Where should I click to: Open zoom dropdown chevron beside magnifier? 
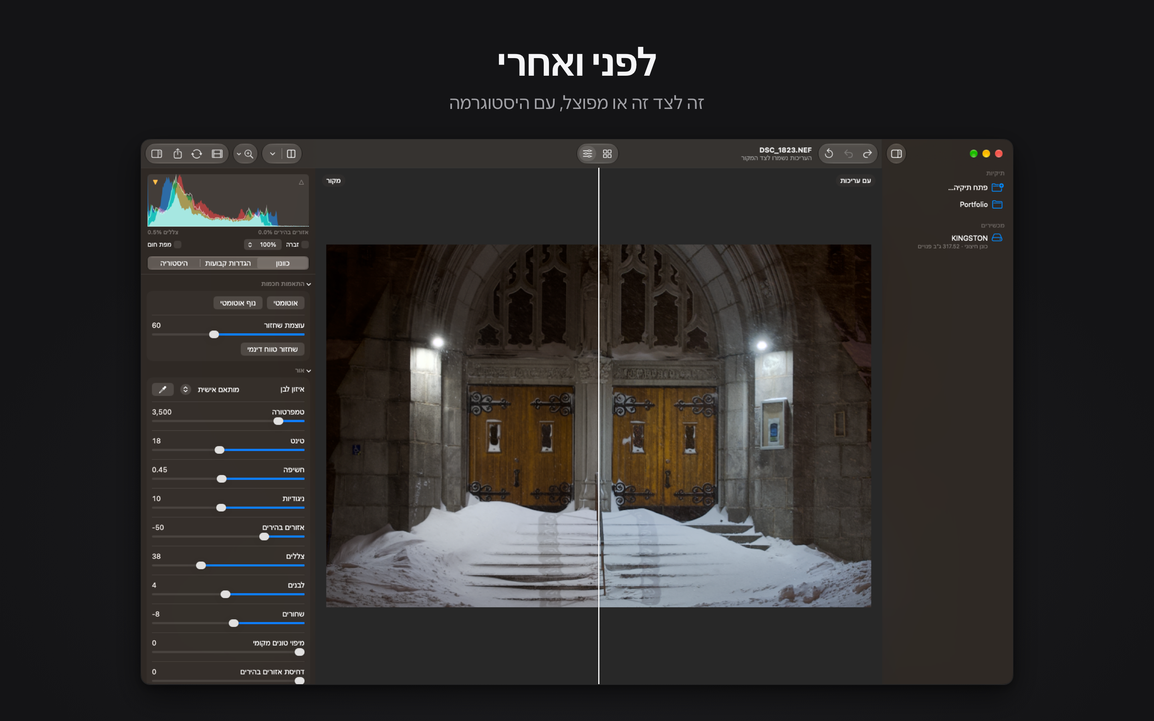tap(239, 153)
